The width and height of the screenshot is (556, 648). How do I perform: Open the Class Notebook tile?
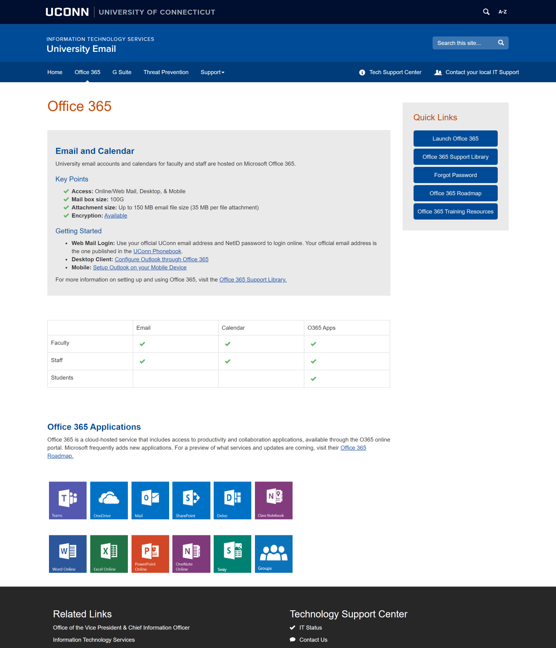274,500
